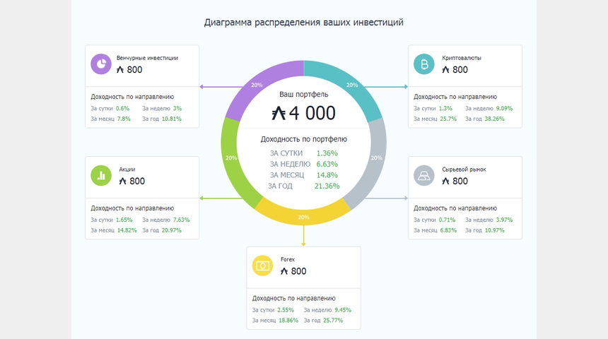Click crypto weekly return 9.09%
Viewport: 608px width, 339px height.
504,109
